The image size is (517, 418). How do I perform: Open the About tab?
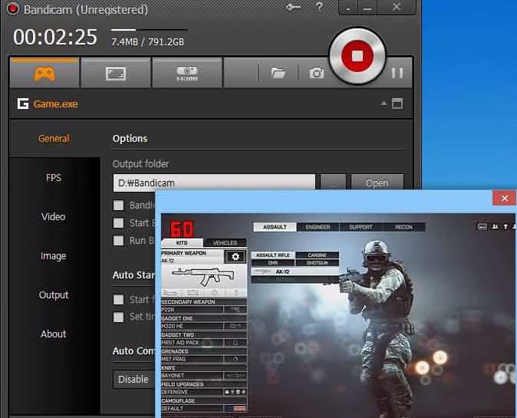click(54, 334)
